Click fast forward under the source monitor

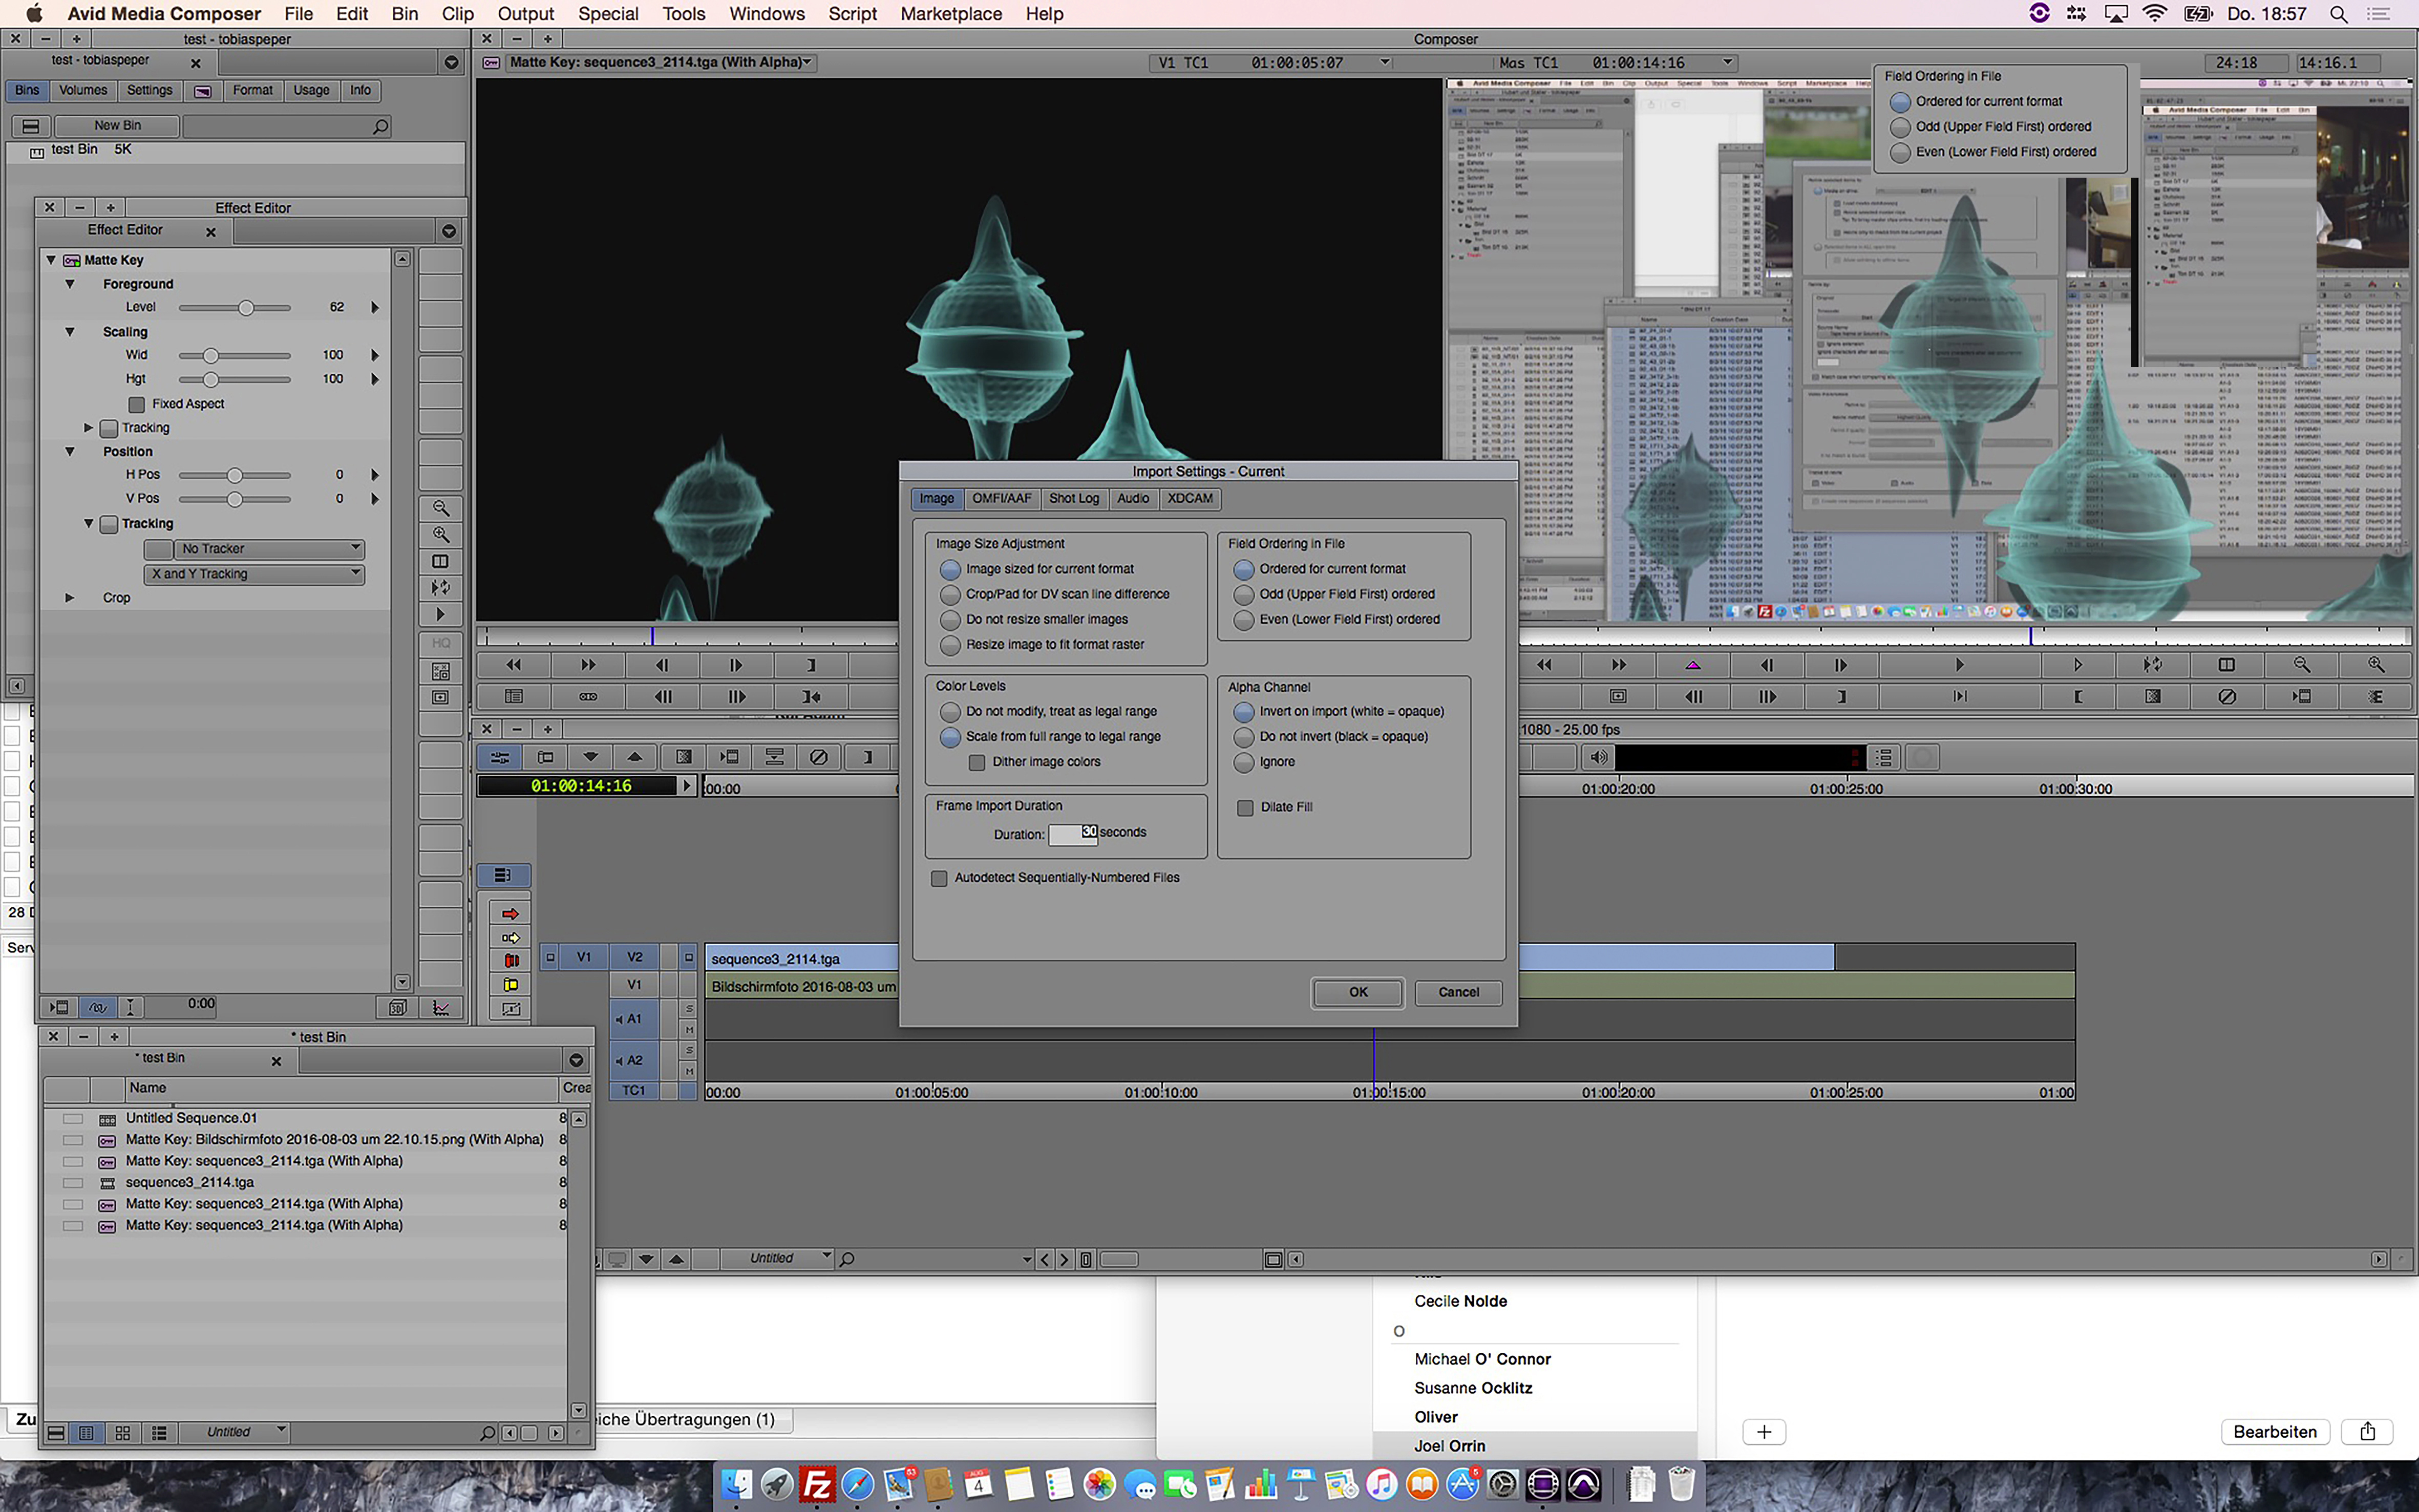click(588, 665)
